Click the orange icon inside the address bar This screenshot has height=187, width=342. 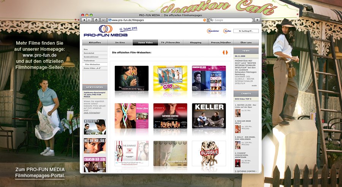click(204, 20)
